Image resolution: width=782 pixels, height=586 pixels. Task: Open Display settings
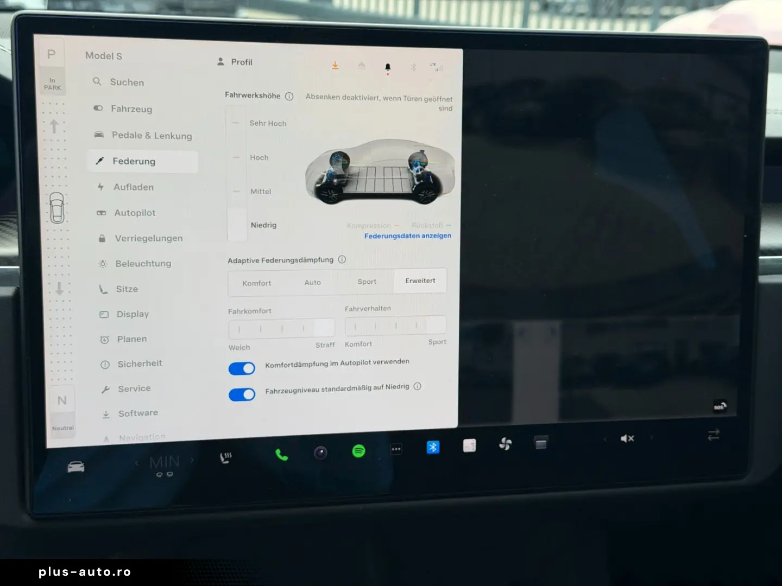coord(124,314)
